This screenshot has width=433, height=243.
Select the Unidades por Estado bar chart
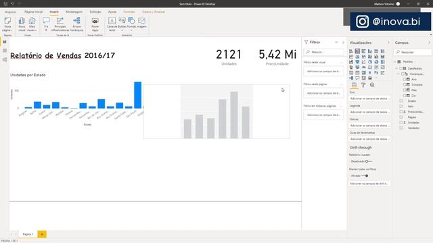(x=76, y=99)
